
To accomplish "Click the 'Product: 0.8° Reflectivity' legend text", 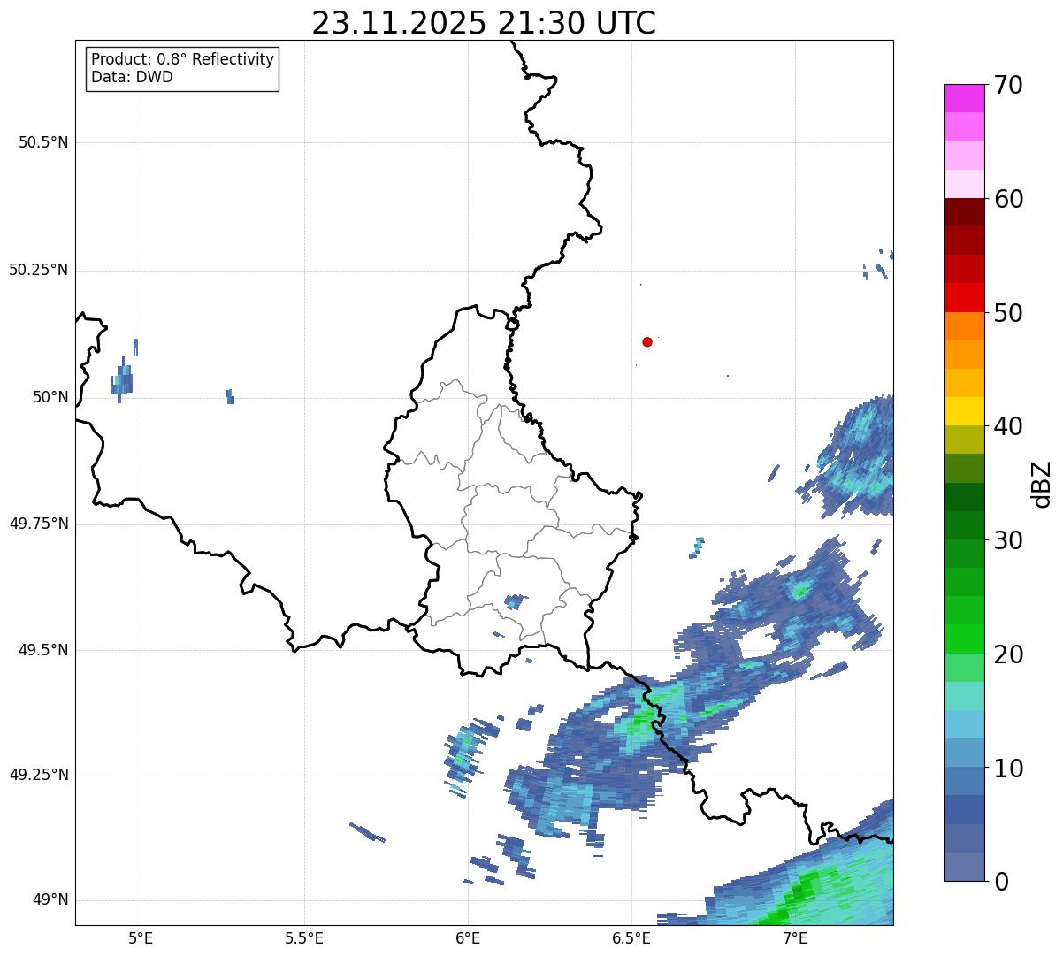I will pos(183,59).
